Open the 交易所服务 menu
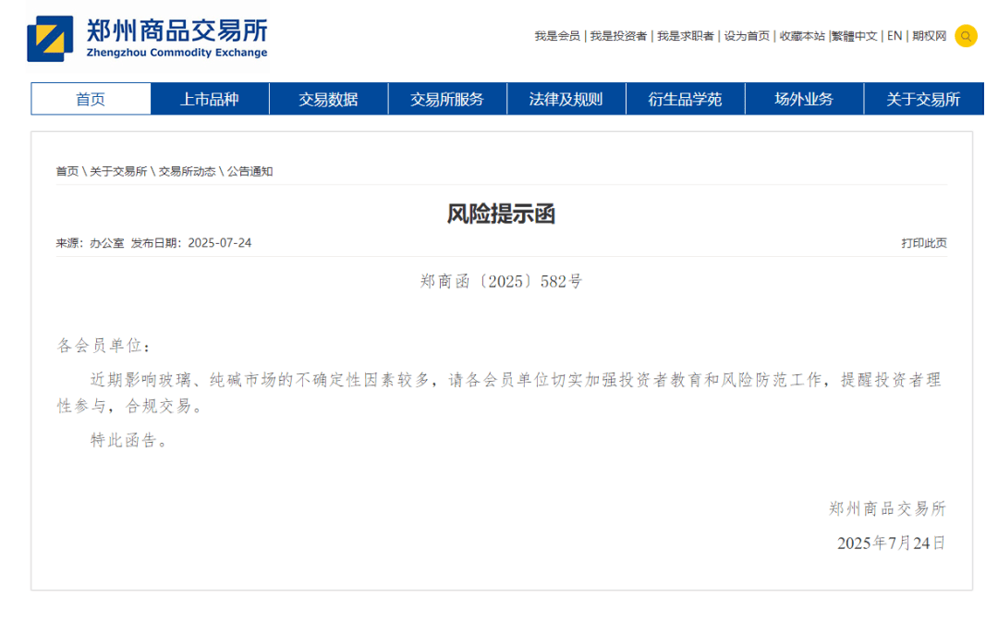 coord(447,99)
